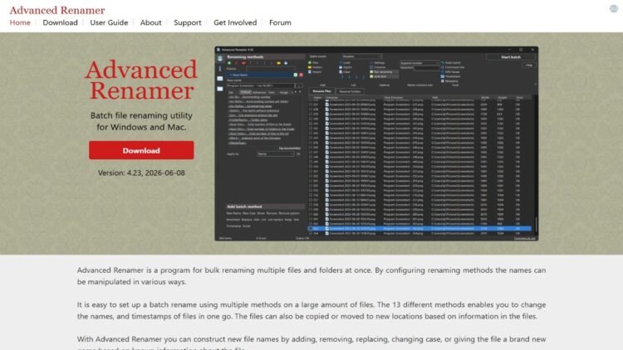This screenshot has height=350, width=623.
Task: Click the paragraph starting Advanced Renamer is a program
Action: [x=311, y=276]
